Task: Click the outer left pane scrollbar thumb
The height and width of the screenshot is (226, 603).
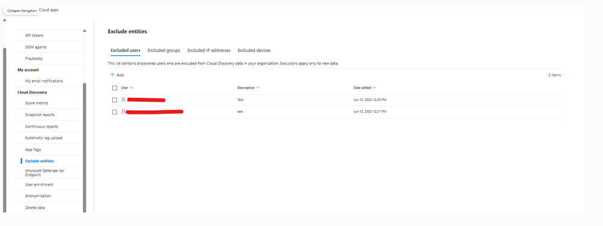Action: click(x=5, y=130)
